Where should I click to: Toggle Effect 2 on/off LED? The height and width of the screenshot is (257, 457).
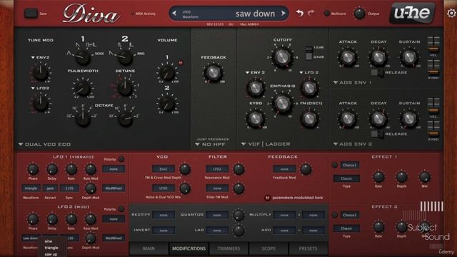(x=335, y=215)
